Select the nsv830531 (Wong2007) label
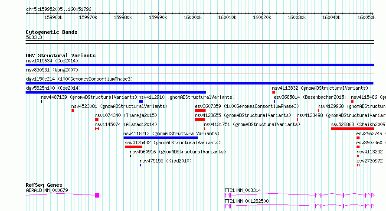Viewport: 386px width, 211px height. [x=52, y=70]
